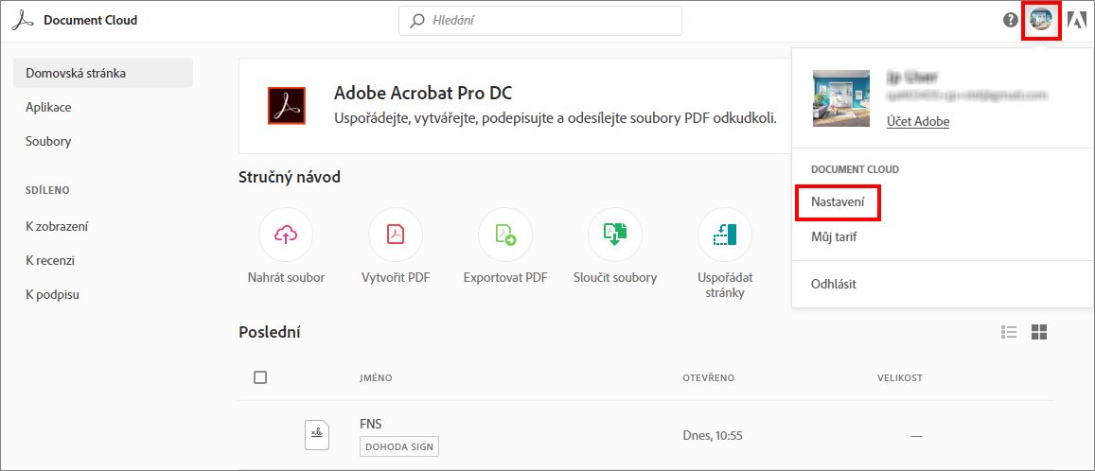Select Můj tarif in the menu

tap(834, 236)
